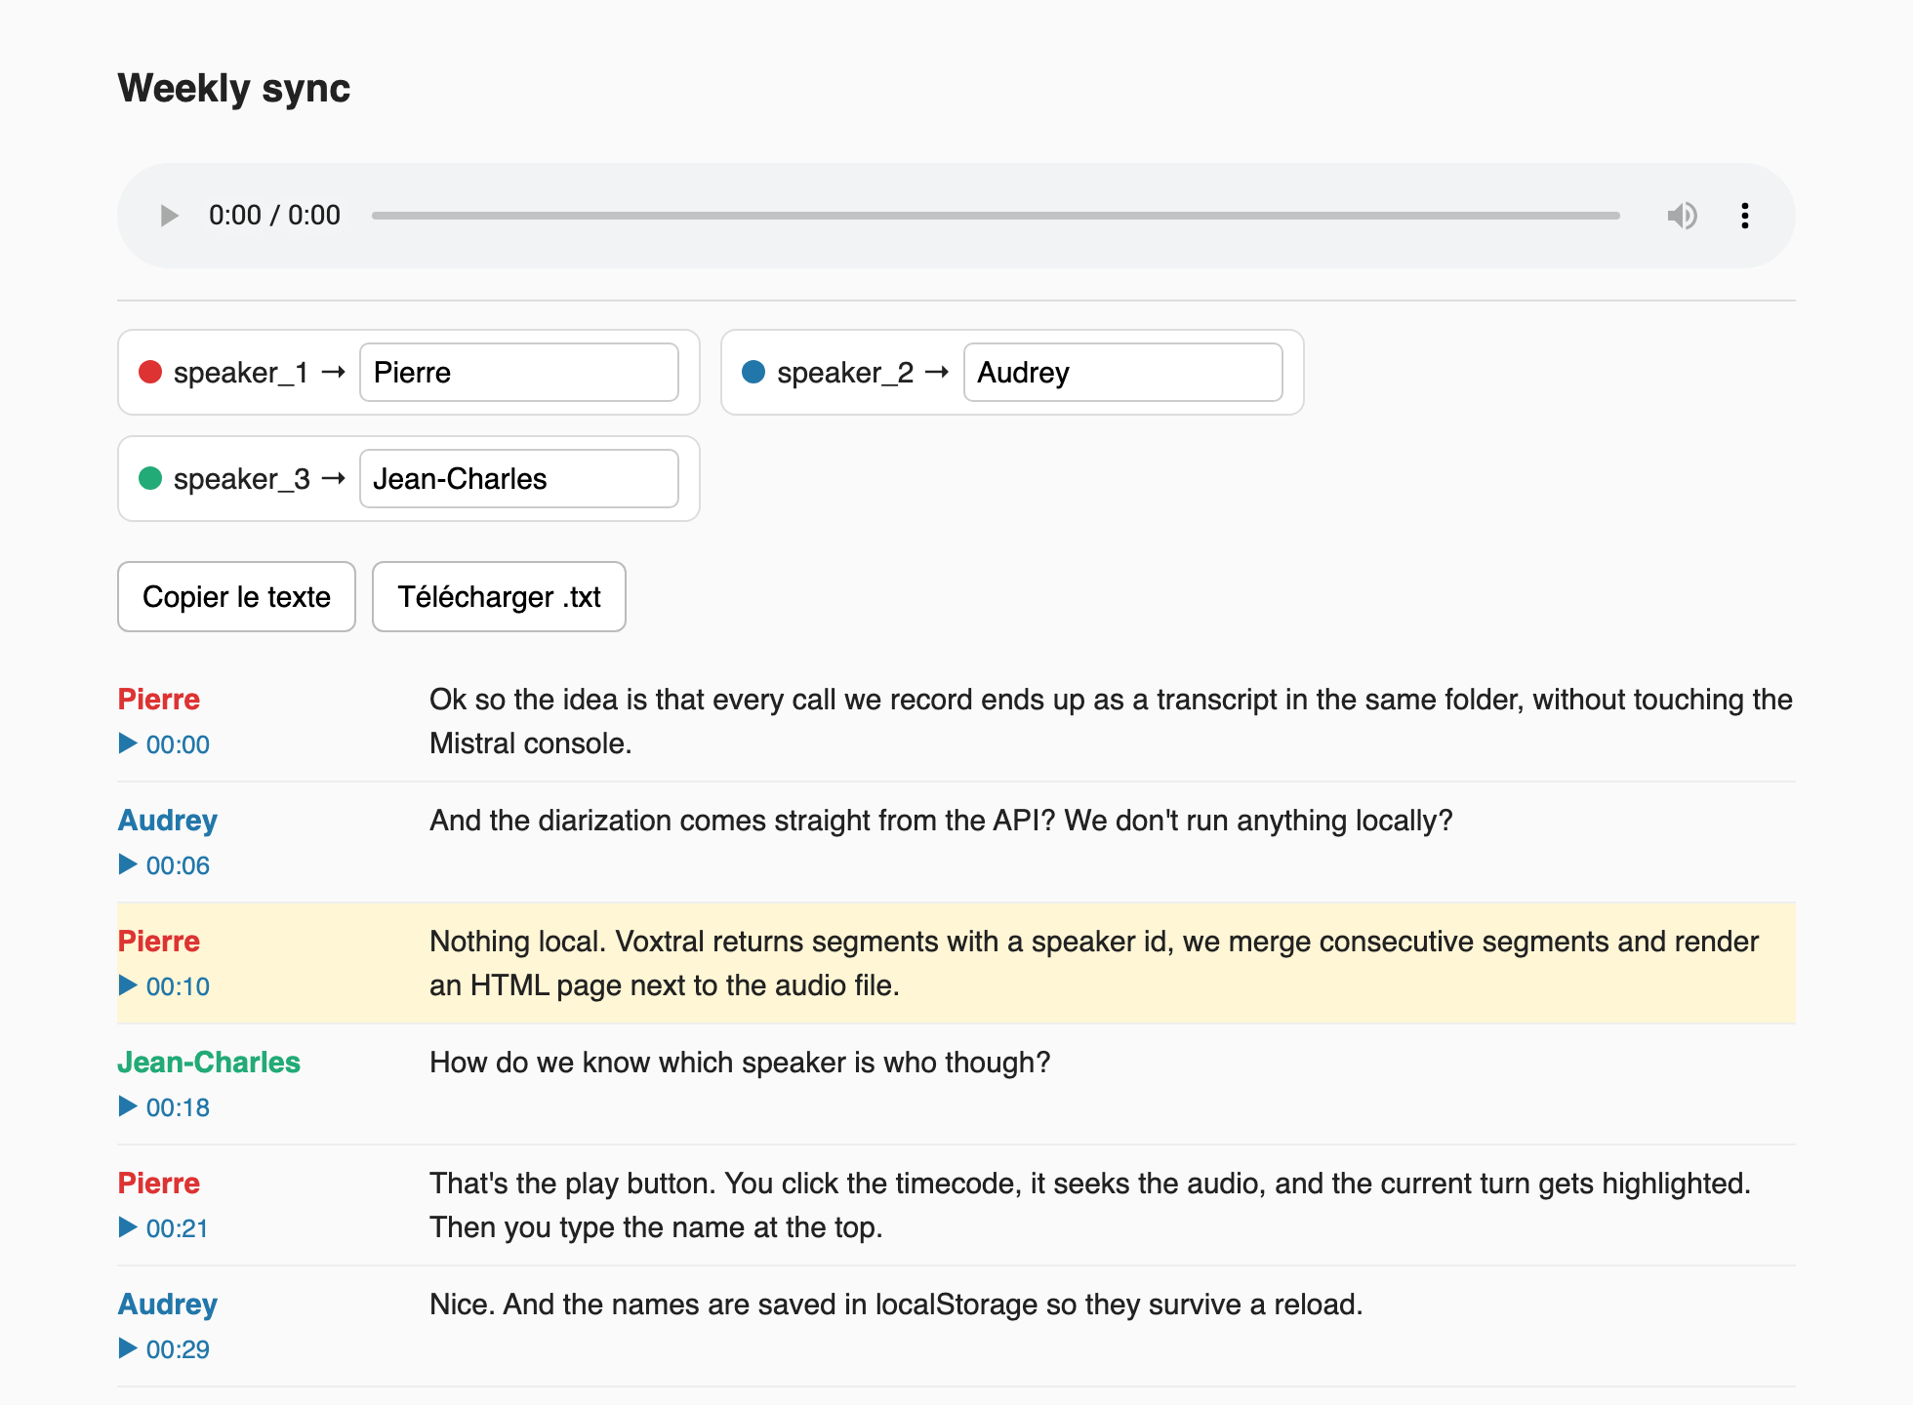Image resolution: width=1913 pixels, height=1405 pixels.
Task: Edit the speaker_2 name field containing Audrey
Action: 1122,373
